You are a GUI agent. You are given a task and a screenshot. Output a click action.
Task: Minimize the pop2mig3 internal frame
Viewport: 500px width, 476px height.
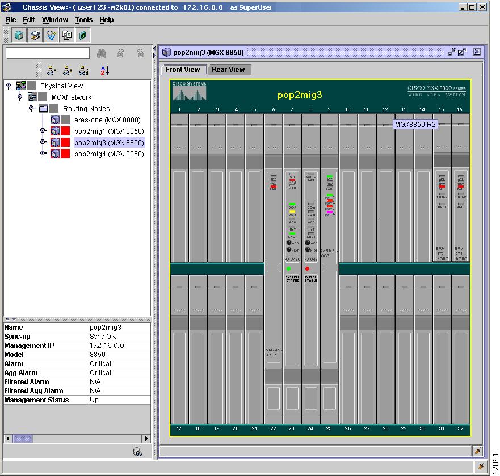click(x=451, y=52)
